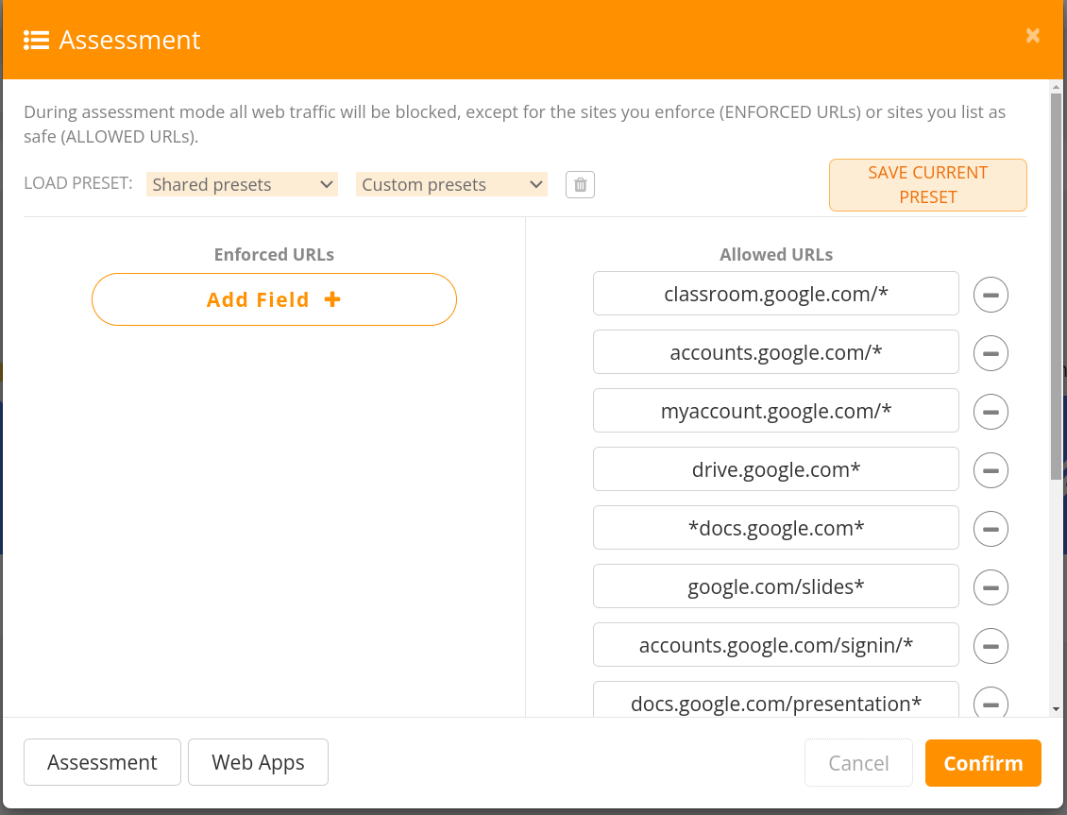The image size is (1067, 815).
Task: Remove the drive.google.com* allowed URL
Action: 991,470
